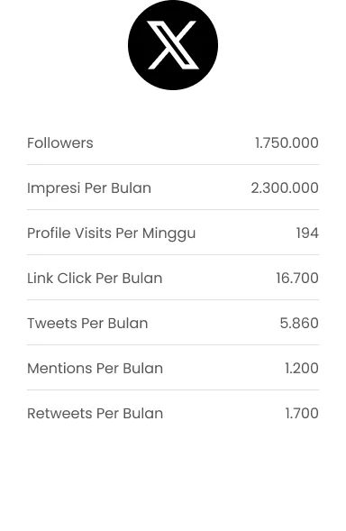
Task: Click the 5.860 tweets value
Action: tap(299, 323)
